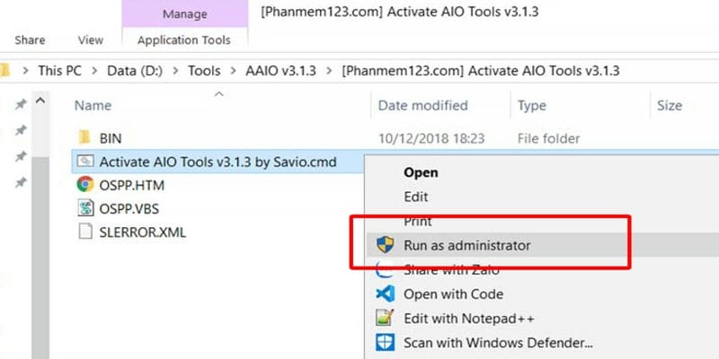Screen dimensions: 719x359
Task: Open the Application Tools ribbon tab
Action: [x=183, y=40]
